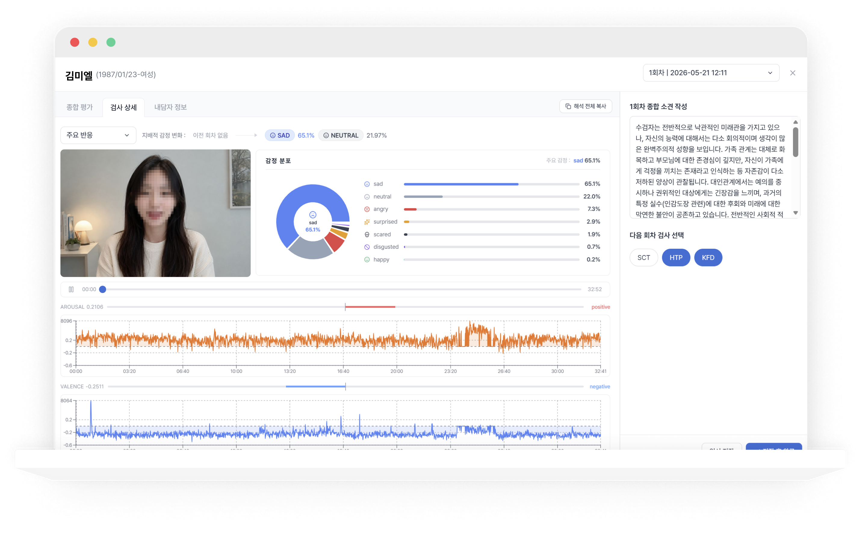Open the 내담자 정보 tab
Image resolution: width=861 pixels, height=548 pixels.
click(170, 107)
